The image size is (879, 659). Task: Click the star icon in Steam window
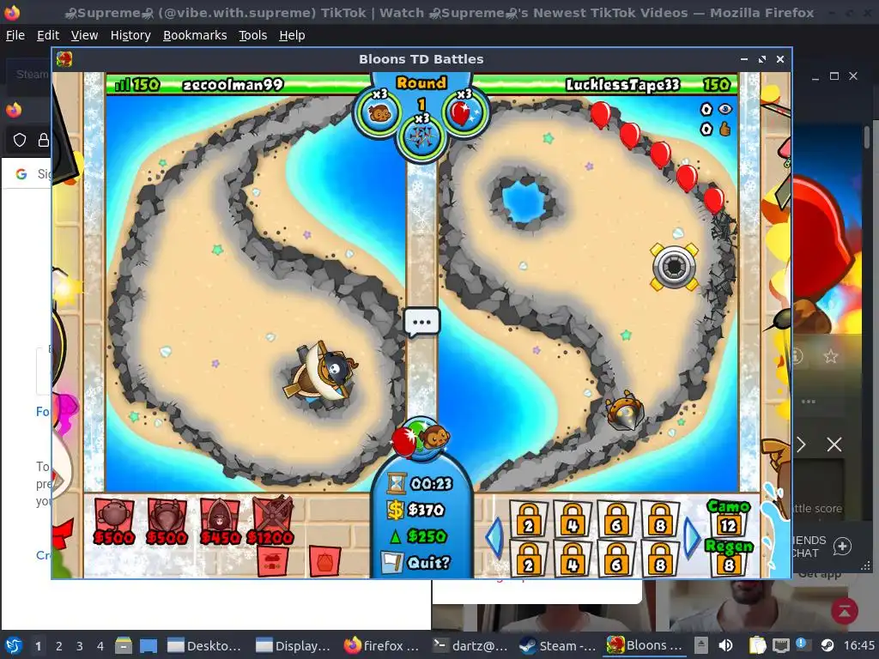tap(831, 356)
